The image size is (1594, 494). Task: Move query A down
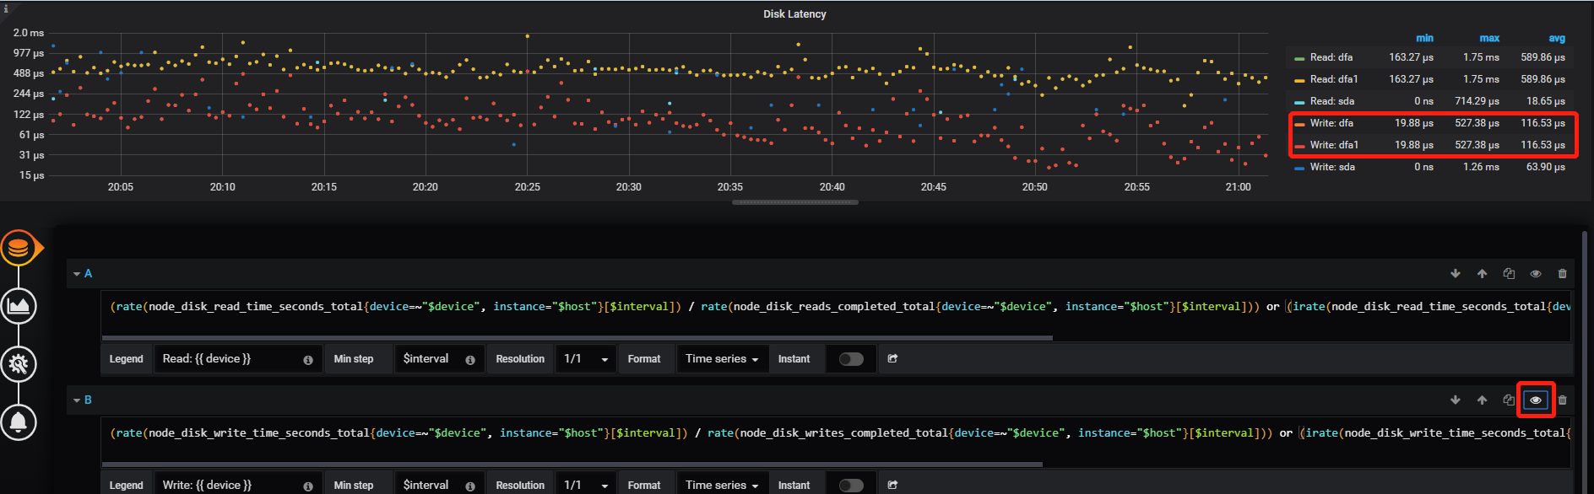pos(1456,274)
